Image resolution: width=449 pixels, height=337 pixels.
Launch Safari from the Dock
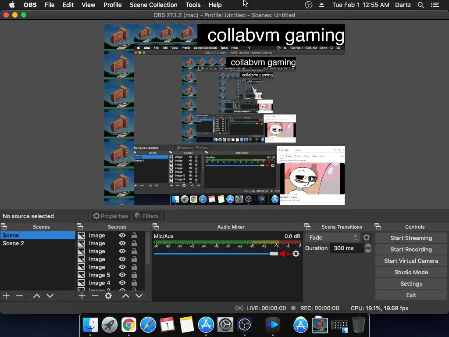[148, 325]
